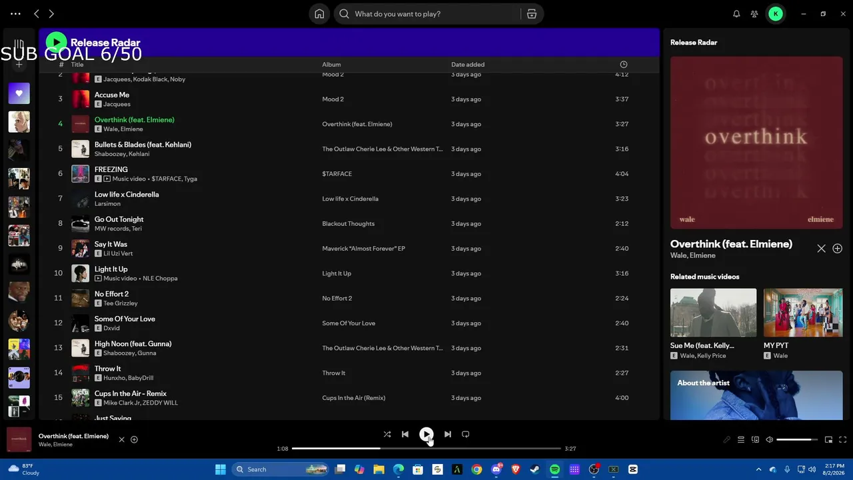The width and height of the screenshot is (853, 480).
Task: Seek using the song progress bar
Action: [x=426, y=449]
